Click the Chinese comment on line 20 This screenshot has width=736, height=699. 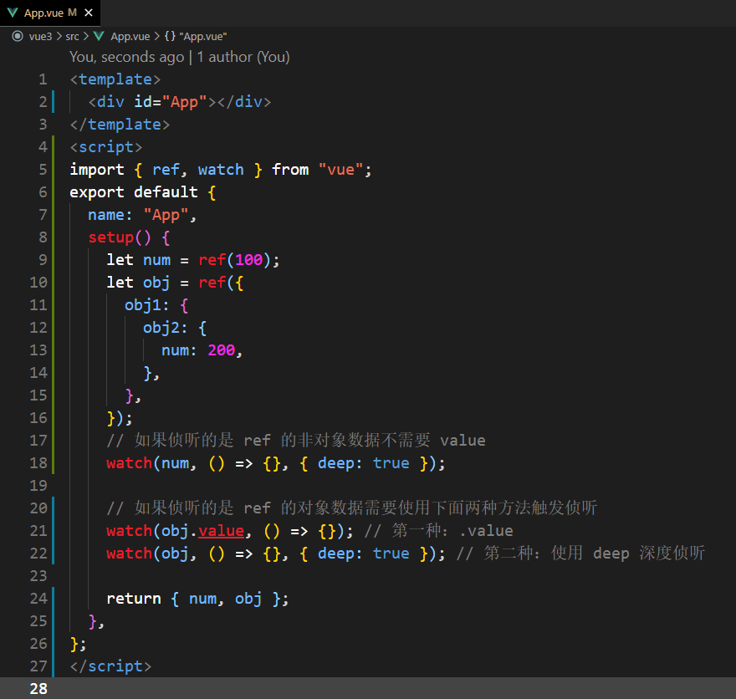[351, 508]
